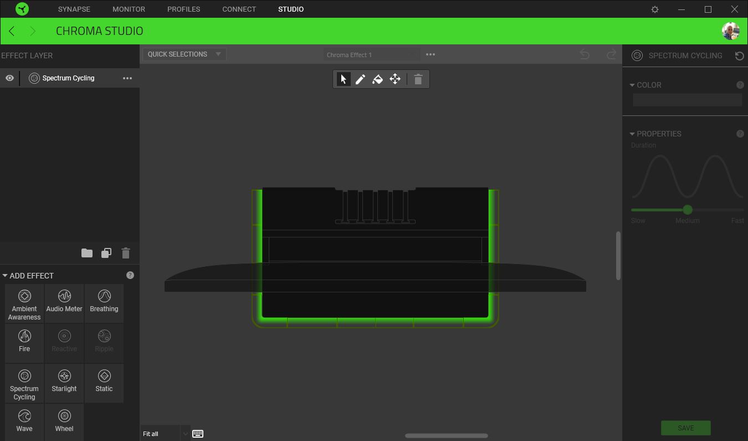Viewport: 748px width, 441px height.
Task: Delete the selected effect layer
Action: [x=126, y=253]
